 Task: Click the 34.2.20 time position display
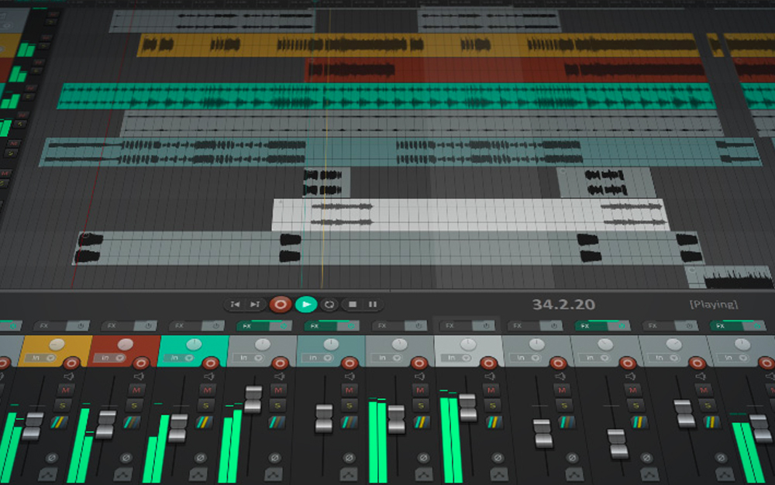563,304
